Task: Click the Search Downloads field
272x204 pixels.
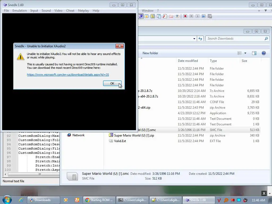Action: click(237, 39)
